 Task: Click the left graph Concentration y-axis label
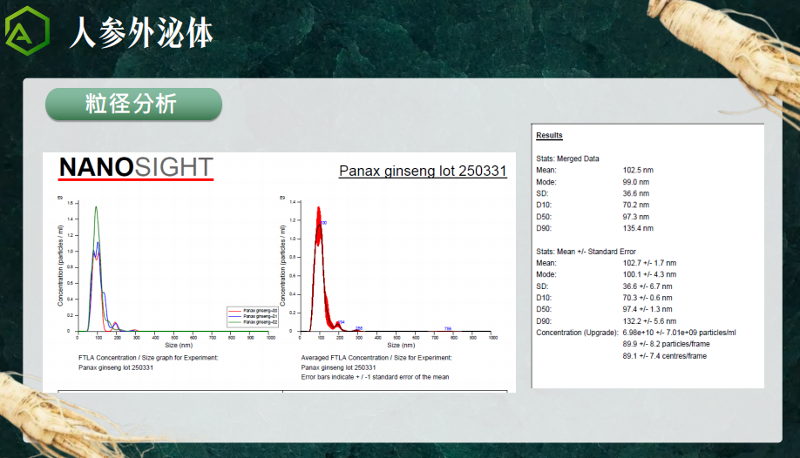pos(60,266)
